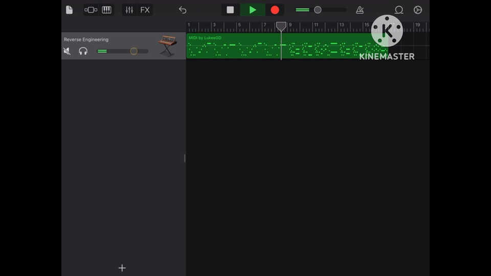Open the FX panel
This screenshot has height=276, width=491.
tap(145, 10)
